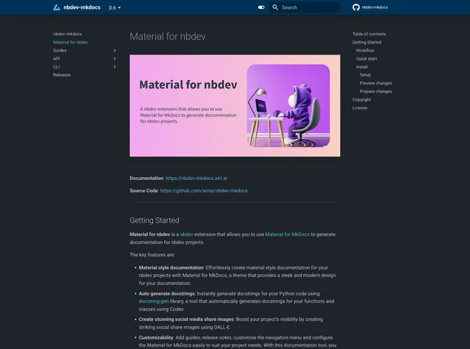Click the Material for nbdev banner image
Image resolution: width=470 pixels, height=349 pixels.
pyautogui.click(x=235, y=106)
